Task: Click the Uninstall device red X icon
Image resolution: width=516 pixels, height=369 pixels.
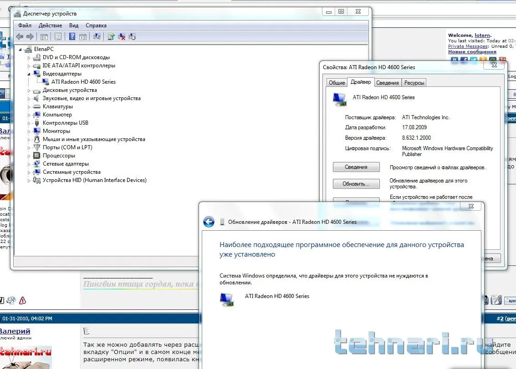Action: click(122, 36)
